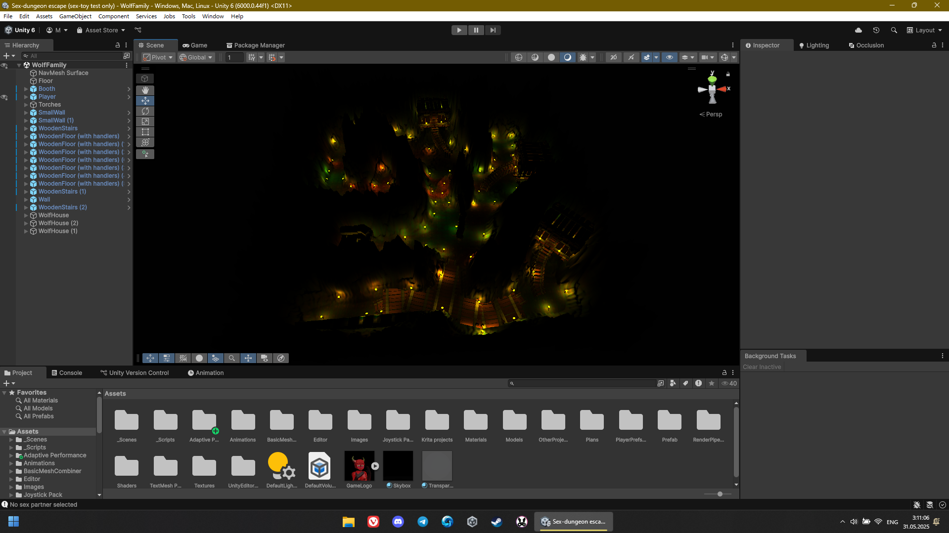Toggle hidden objects visibility eye in Scene toolbar
Viewport: 949px width, 533px height.
tap(670, 57)
